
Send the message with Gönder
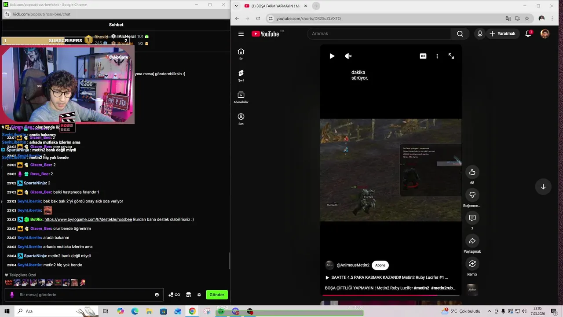[x=217, y=295]
